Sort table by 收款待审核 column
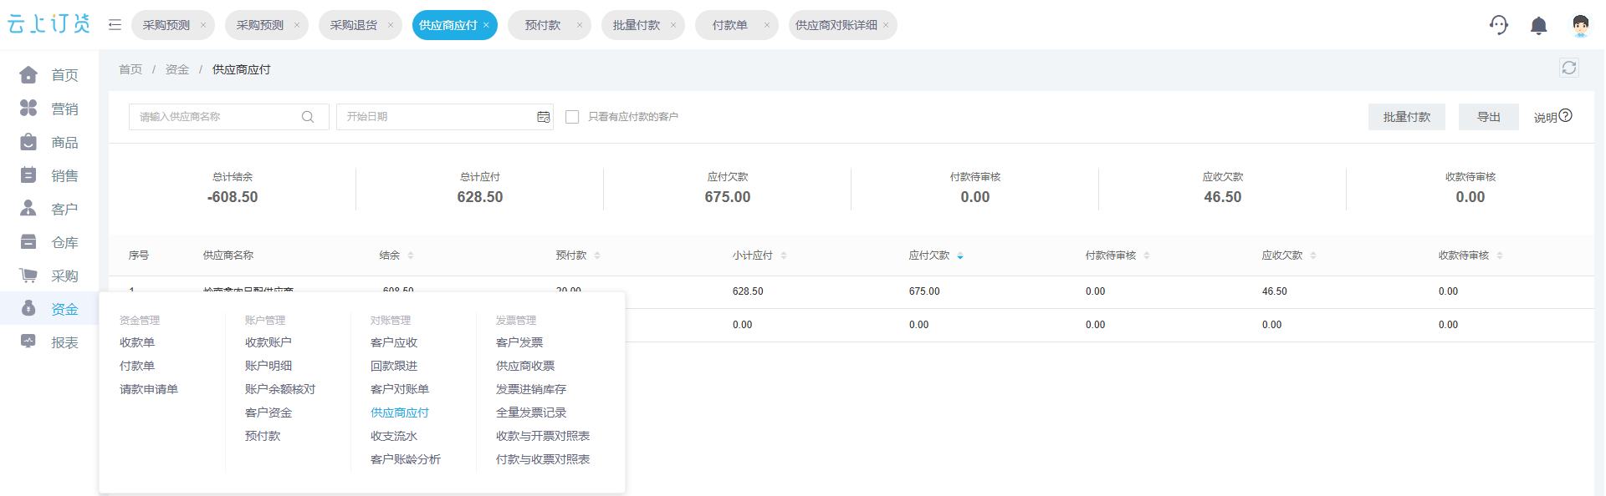Image resolution: width=1606 pixels, height=496 pixels. click(1500, 256)
